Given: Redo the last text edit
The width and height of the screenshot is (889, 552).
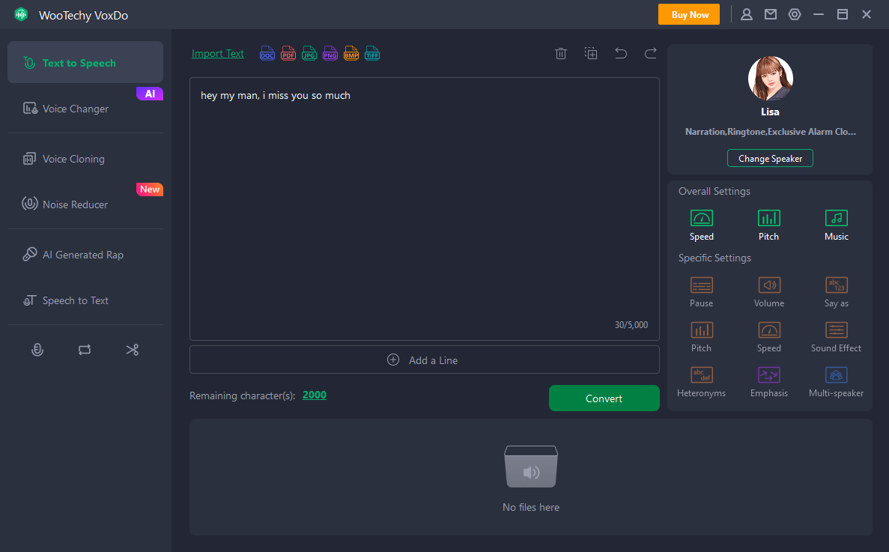Looking at the screenshot, I should coord(650,53).
